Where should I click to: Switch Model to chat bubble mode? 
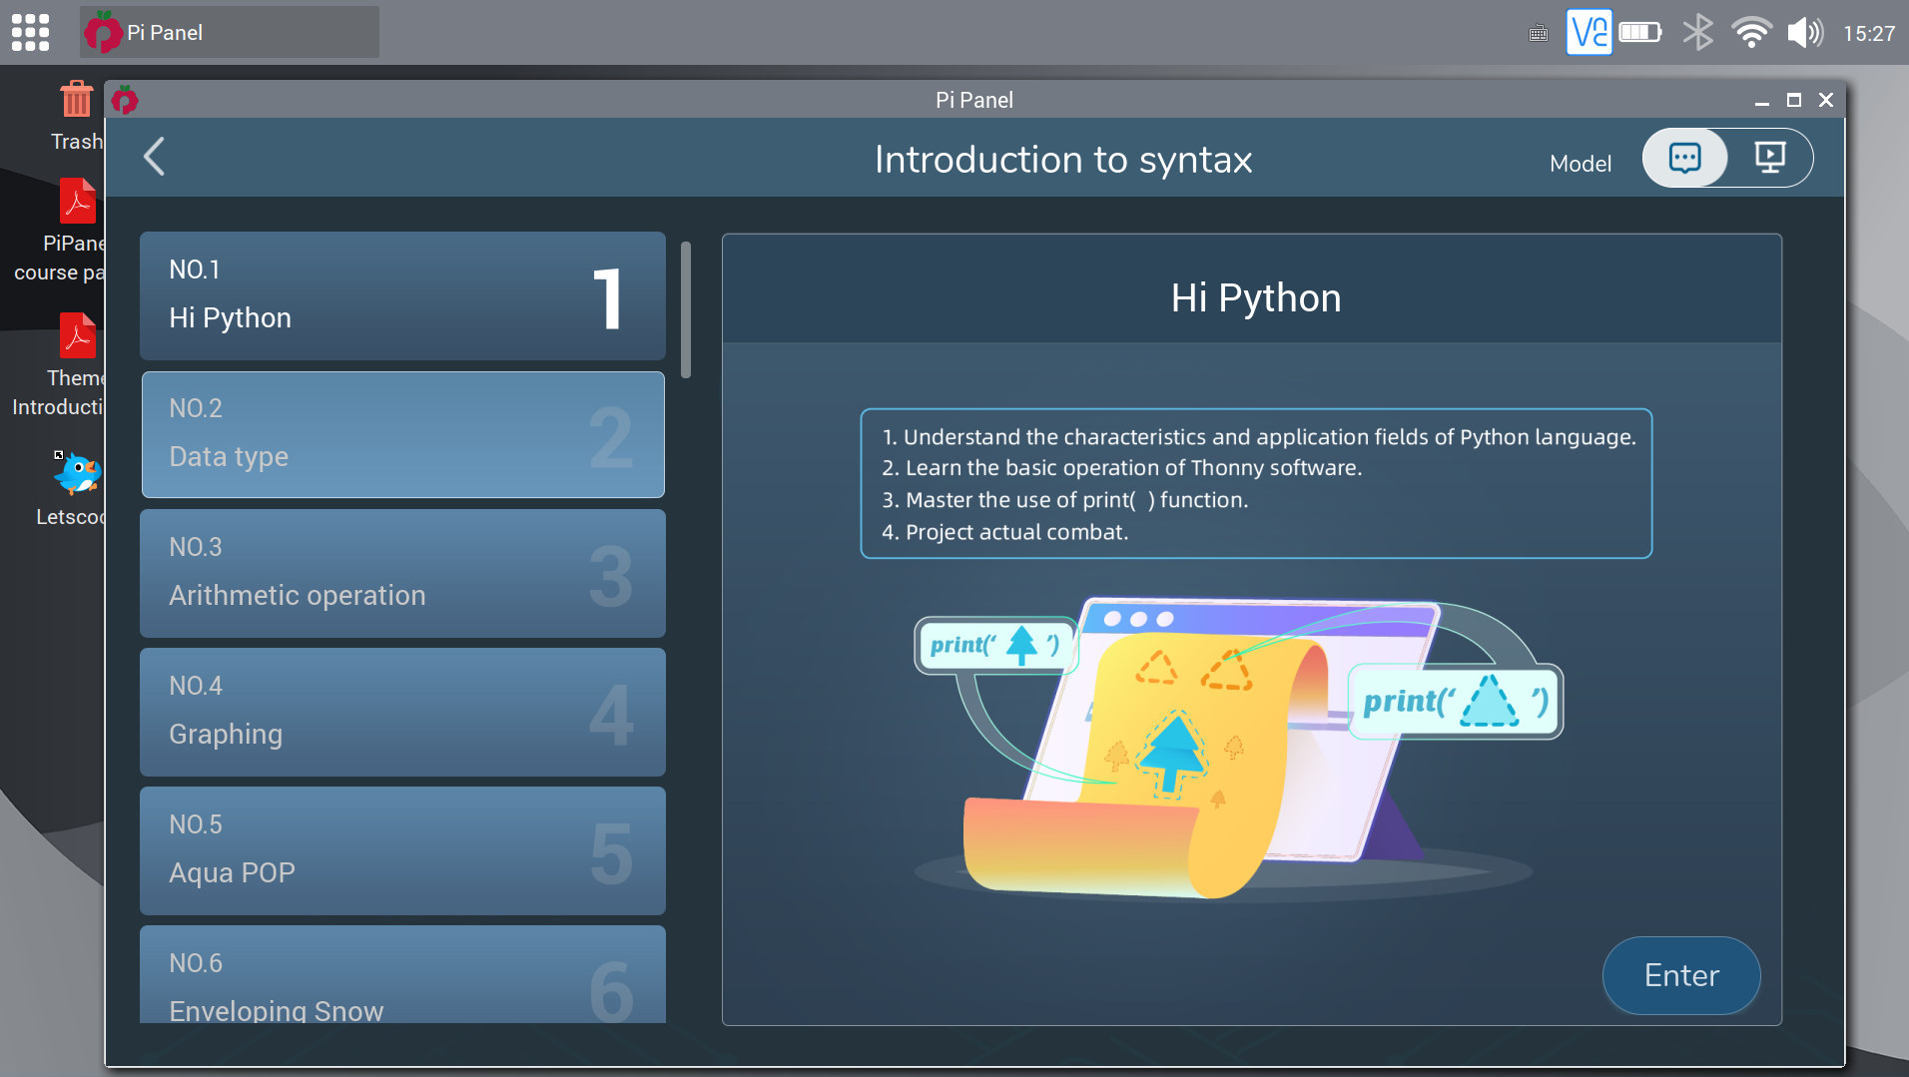1684,158
